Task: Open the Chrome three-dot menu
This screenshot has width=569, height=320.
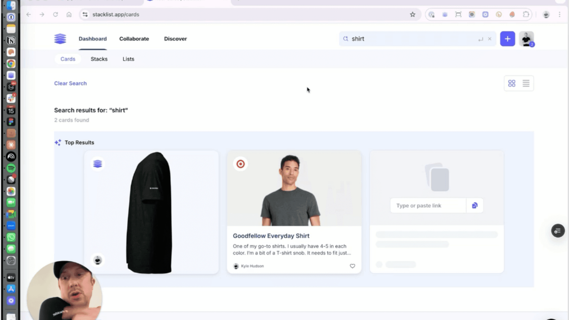Action: coord(560,15)
